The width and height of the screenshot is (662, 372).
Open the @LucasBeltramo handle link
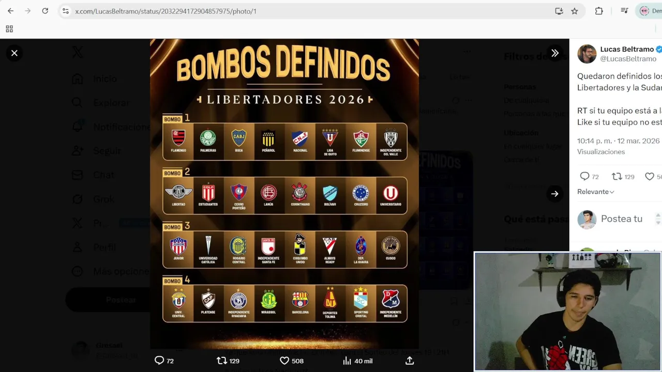[x=628, y=59]
